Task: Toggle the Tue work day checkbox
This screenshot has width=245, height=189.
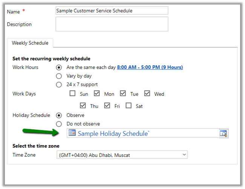Action: point(123,94)
